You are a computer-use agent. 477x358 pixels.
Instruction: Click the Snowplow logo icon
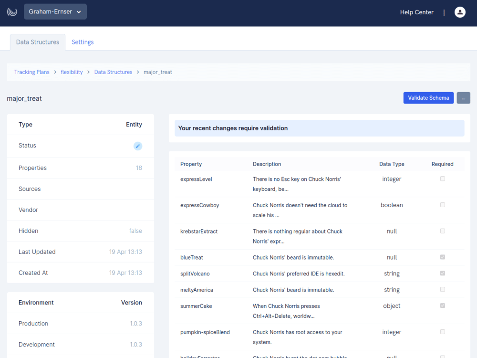tap(12, 12)
